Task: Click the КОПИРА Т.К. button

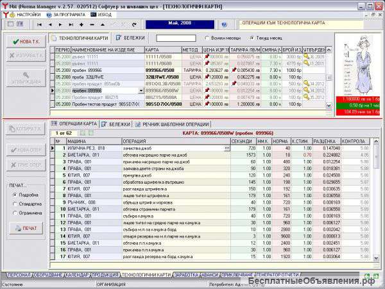Action: pos(26,129)
